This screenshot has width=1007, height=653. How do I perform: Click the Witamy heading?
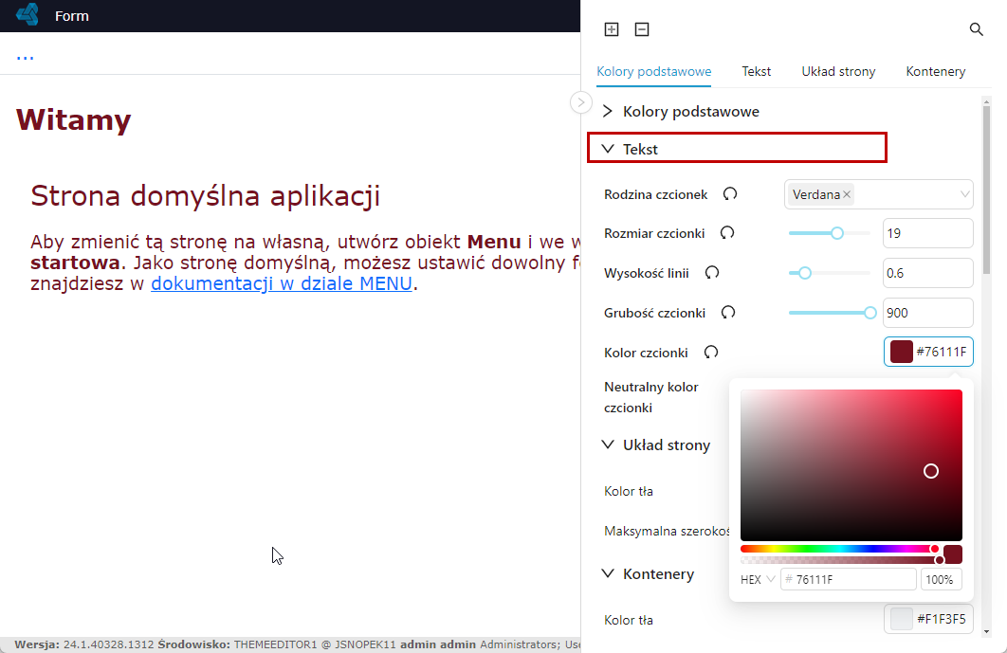pyautogui.click(x=73, y=120)
